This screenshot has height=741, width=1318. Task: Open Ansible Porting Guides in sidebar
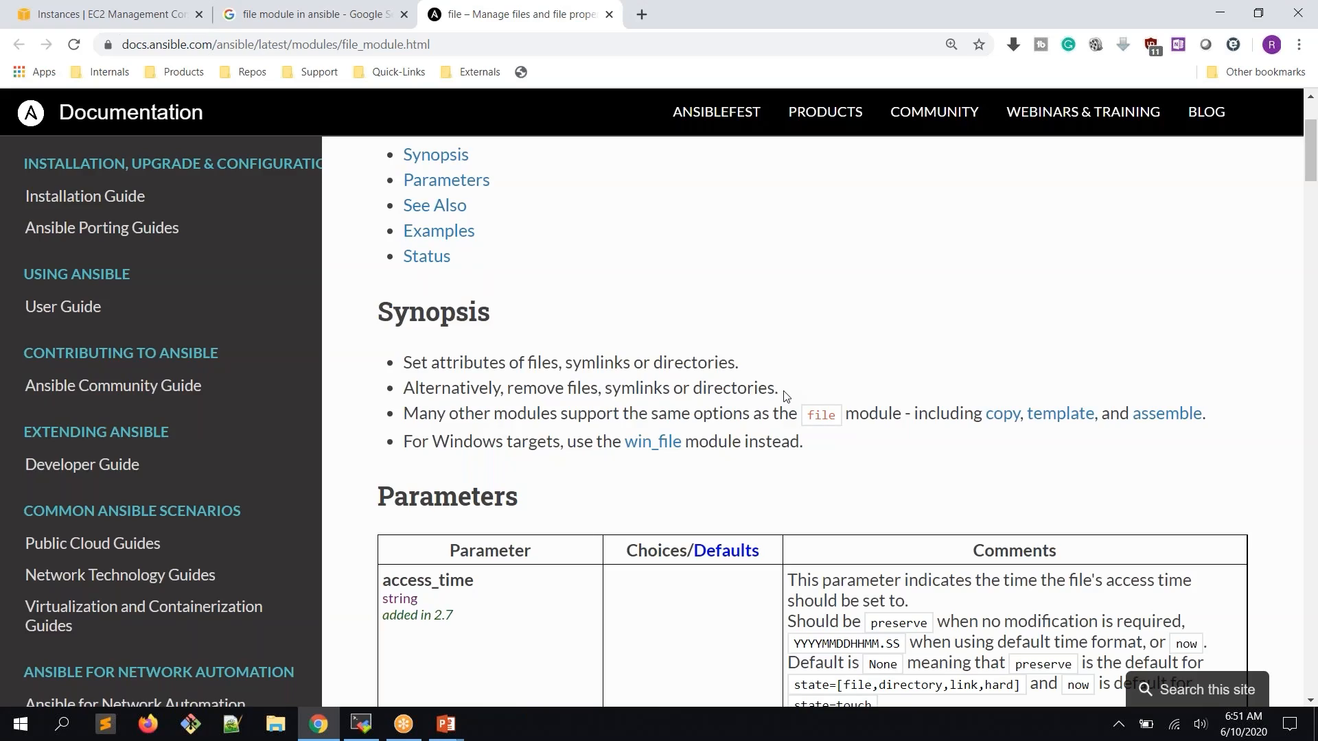click(102, 228)
